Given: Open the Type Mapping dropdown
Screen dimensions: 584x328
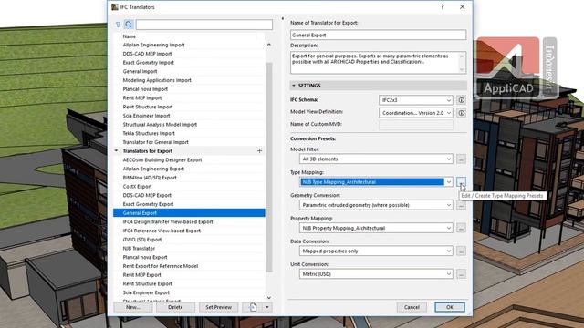Looking at the screenshot, I should [x=376, y=182].
